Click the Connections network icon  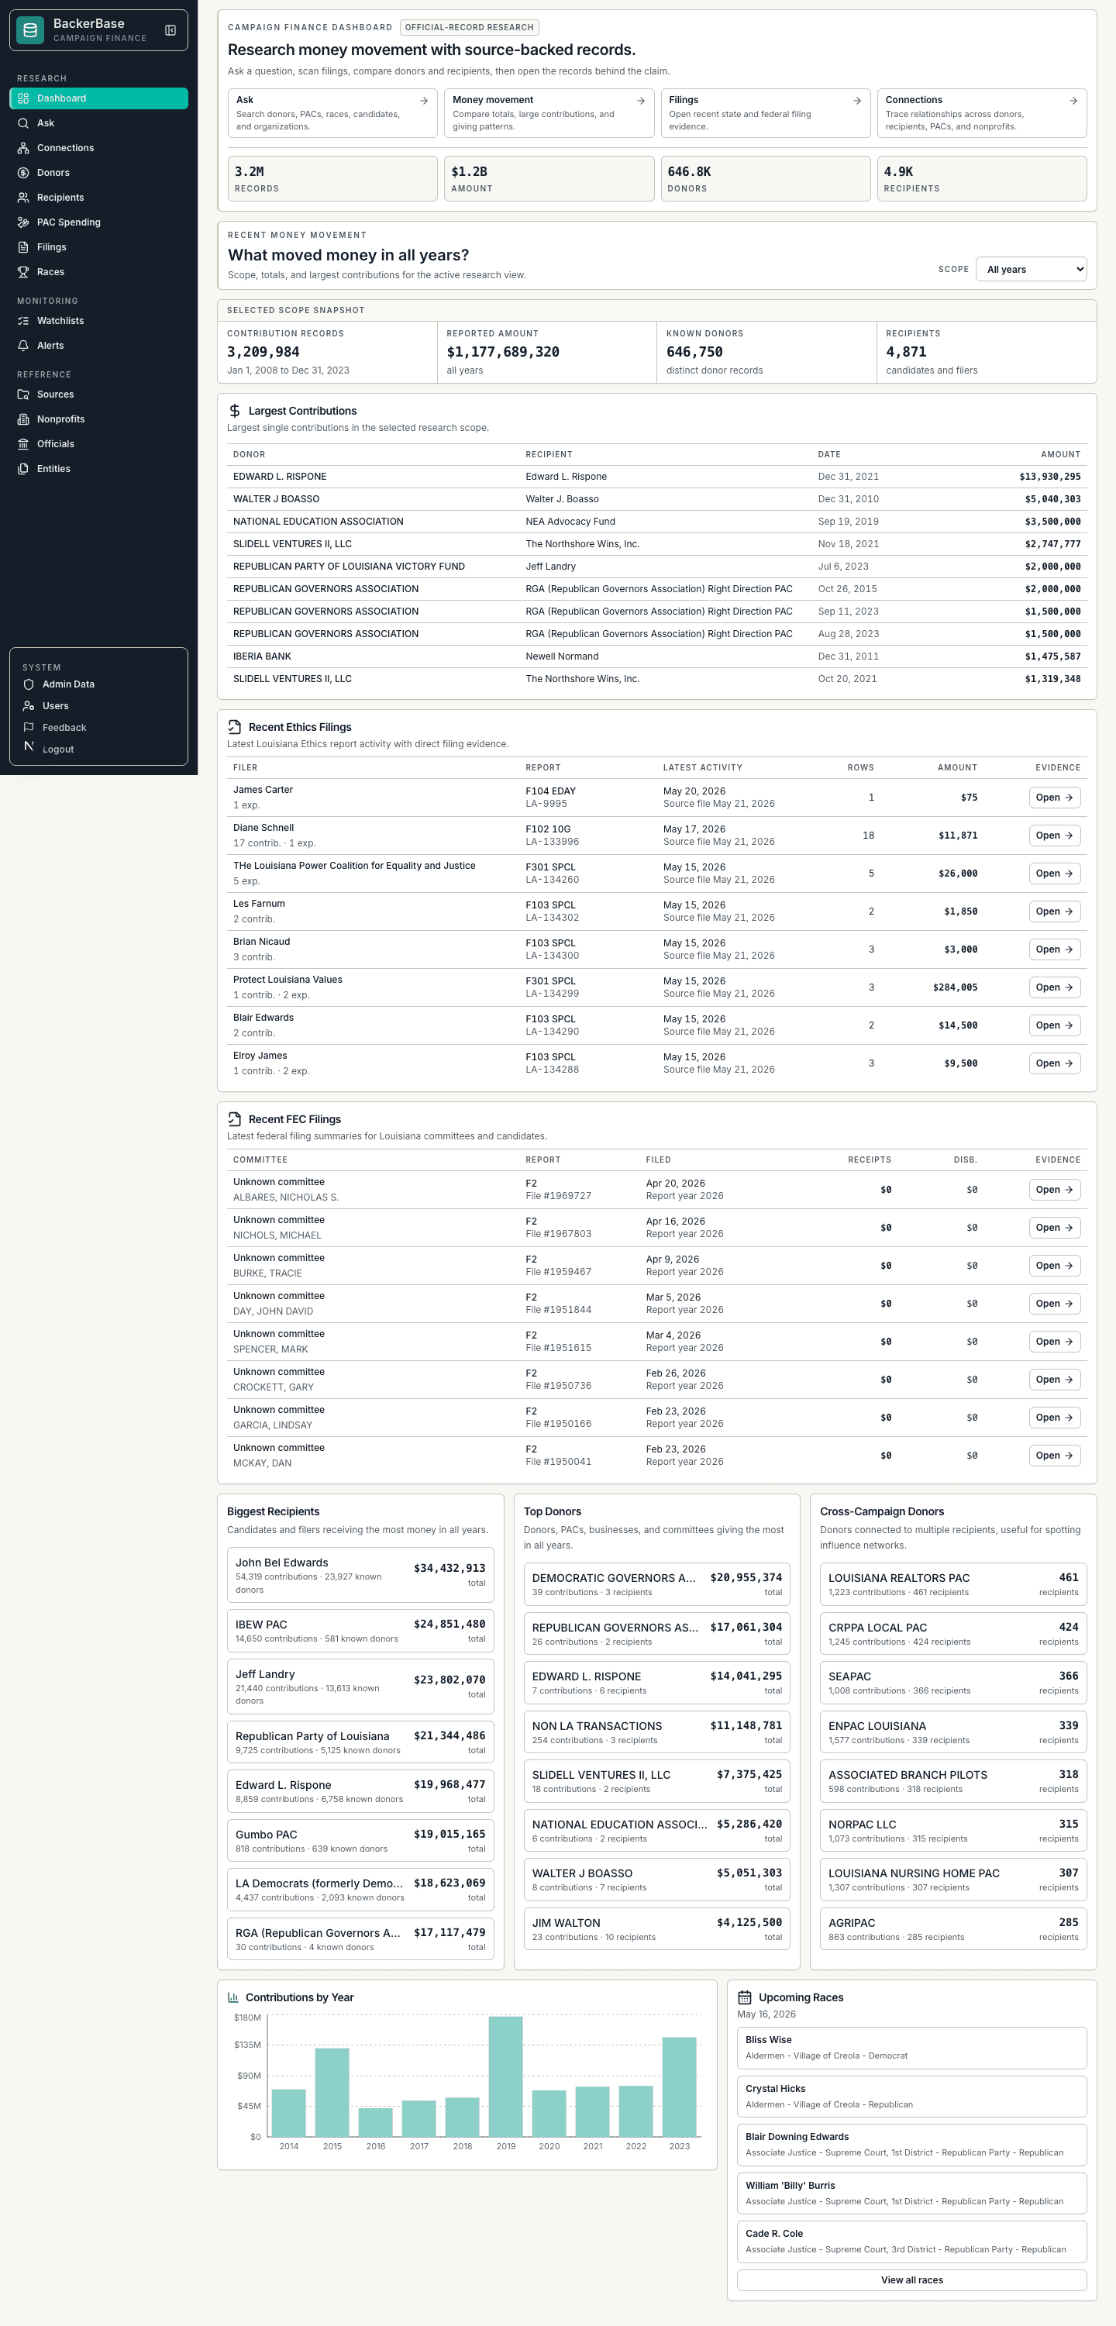(23, 148)
